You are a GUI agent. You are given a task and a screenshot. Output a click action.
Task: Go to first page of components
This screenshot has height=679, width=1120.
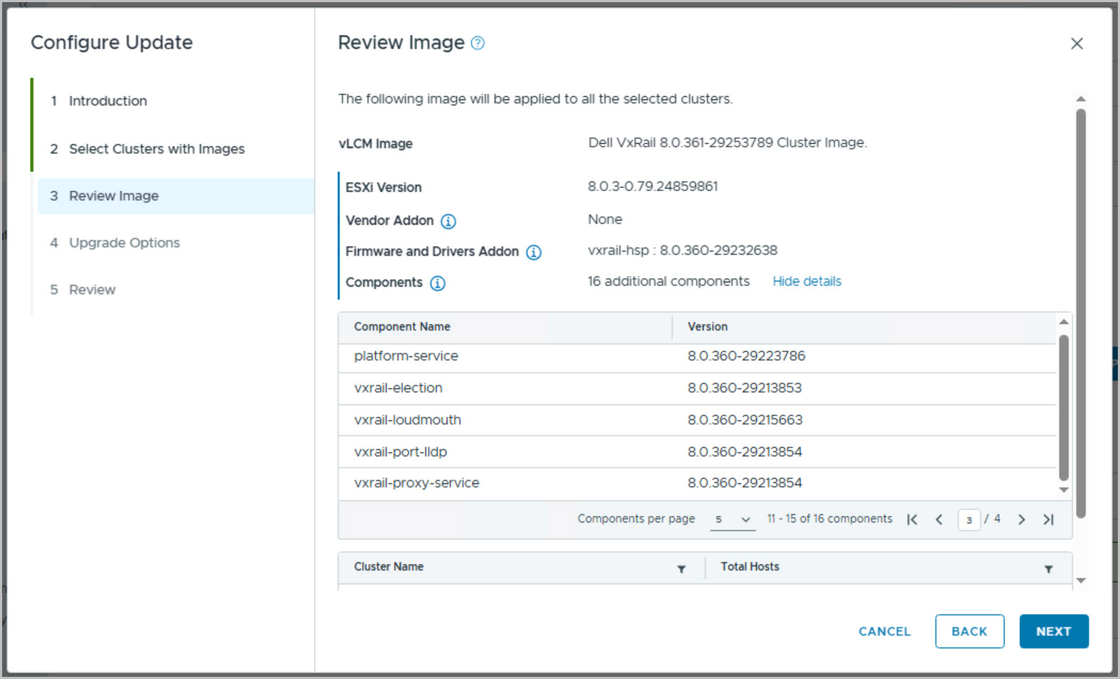point(912,520)
